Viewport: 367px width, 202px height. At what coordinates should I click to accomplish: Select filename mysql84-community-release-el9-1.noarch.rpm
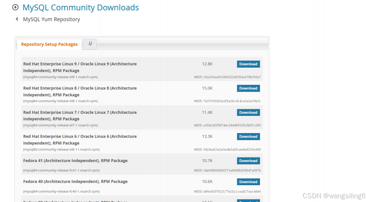coord(60,77)
